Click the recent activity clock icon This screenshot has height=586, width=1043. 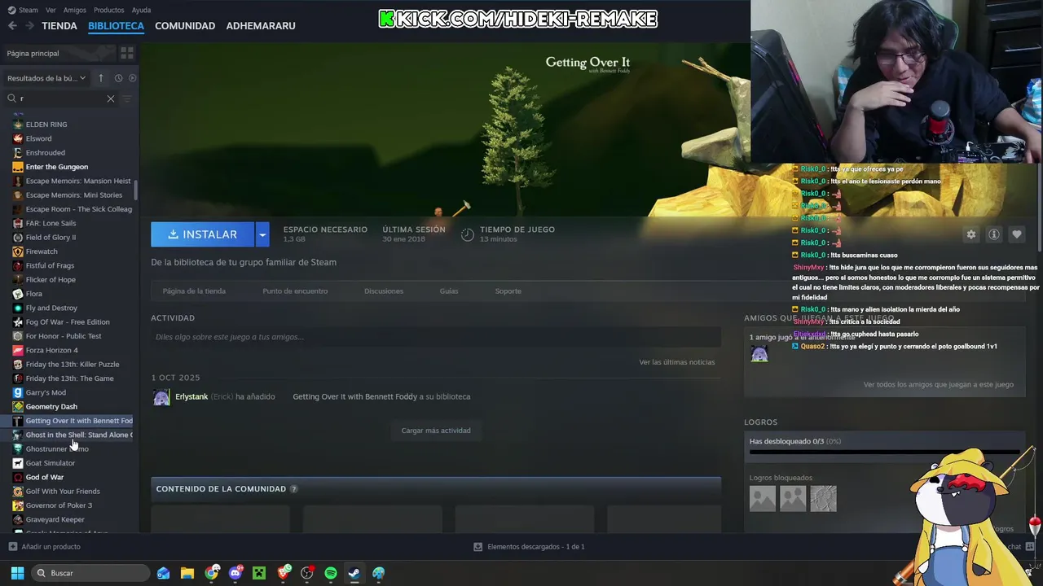coord(118,78)
